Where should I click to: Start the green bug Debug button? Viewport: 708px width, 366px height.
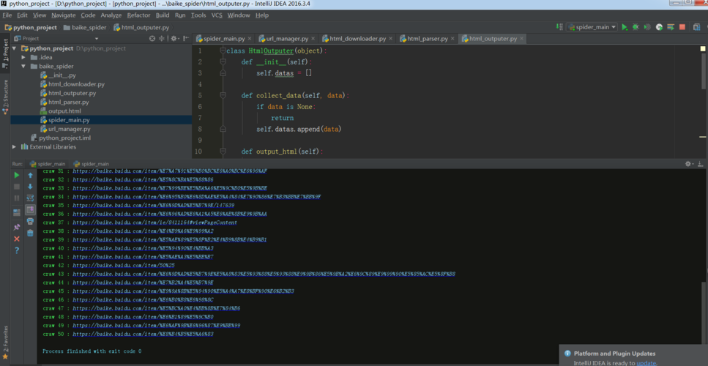click(x=636, y=27)
